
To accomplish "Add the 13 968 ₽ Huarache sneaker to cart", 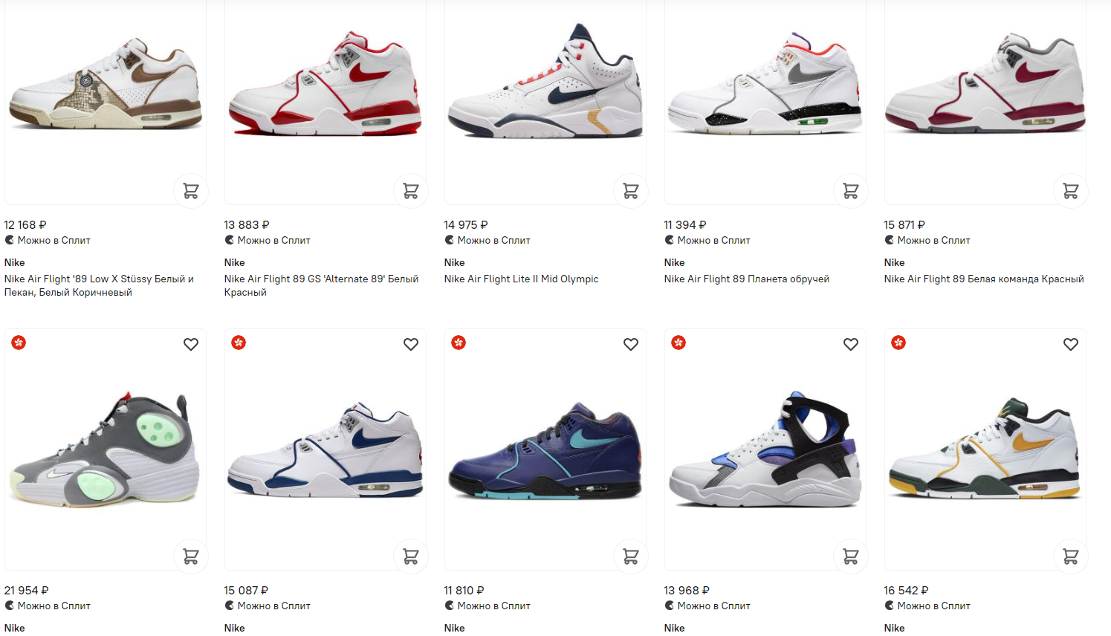I will pyautogui.click(x=851, y=556).
